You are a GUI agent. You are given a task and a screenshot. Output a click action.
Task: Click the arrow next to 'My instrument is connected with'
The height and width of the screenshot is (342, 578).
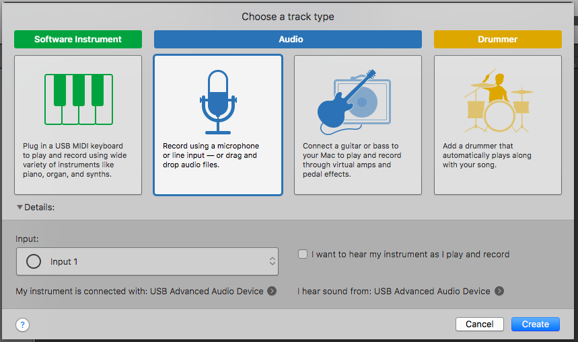coord(272,291)
